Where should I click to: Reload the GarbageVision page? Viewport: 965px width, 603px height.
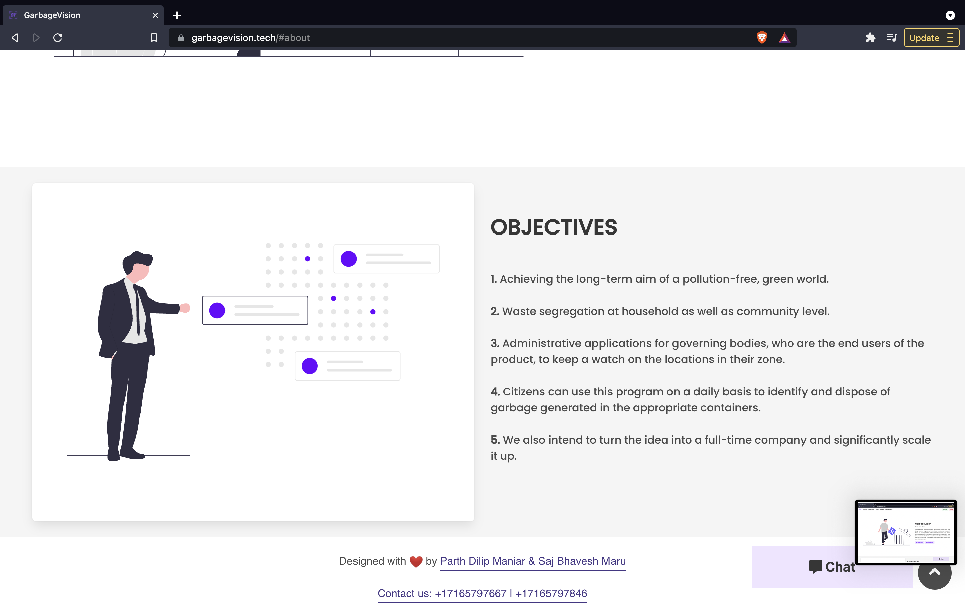58,38
